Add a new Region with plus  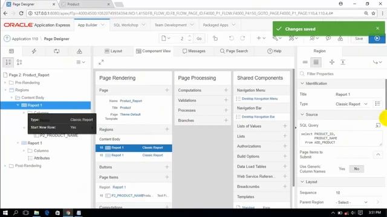pos(167,129)
